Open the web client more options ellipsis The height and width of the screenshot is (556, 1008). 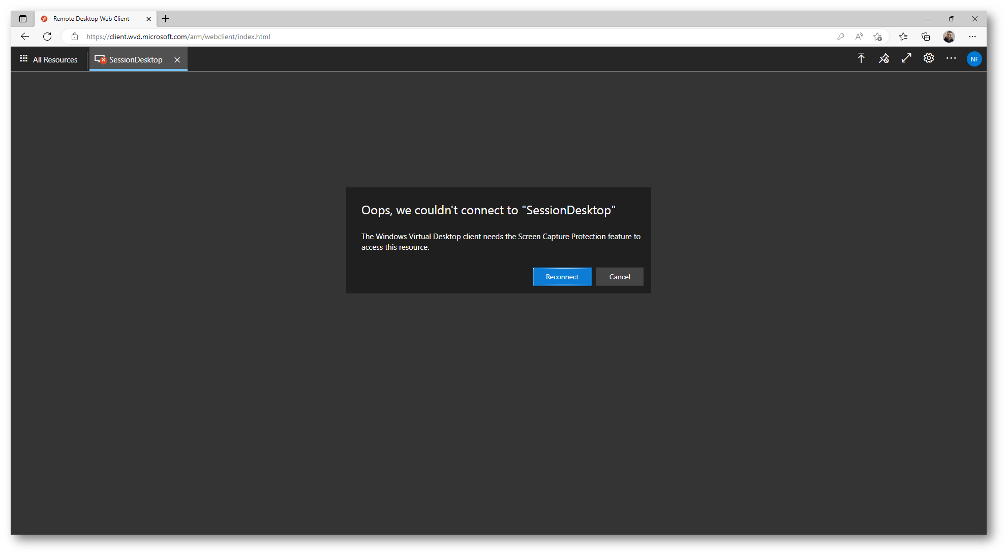[951, 58]
